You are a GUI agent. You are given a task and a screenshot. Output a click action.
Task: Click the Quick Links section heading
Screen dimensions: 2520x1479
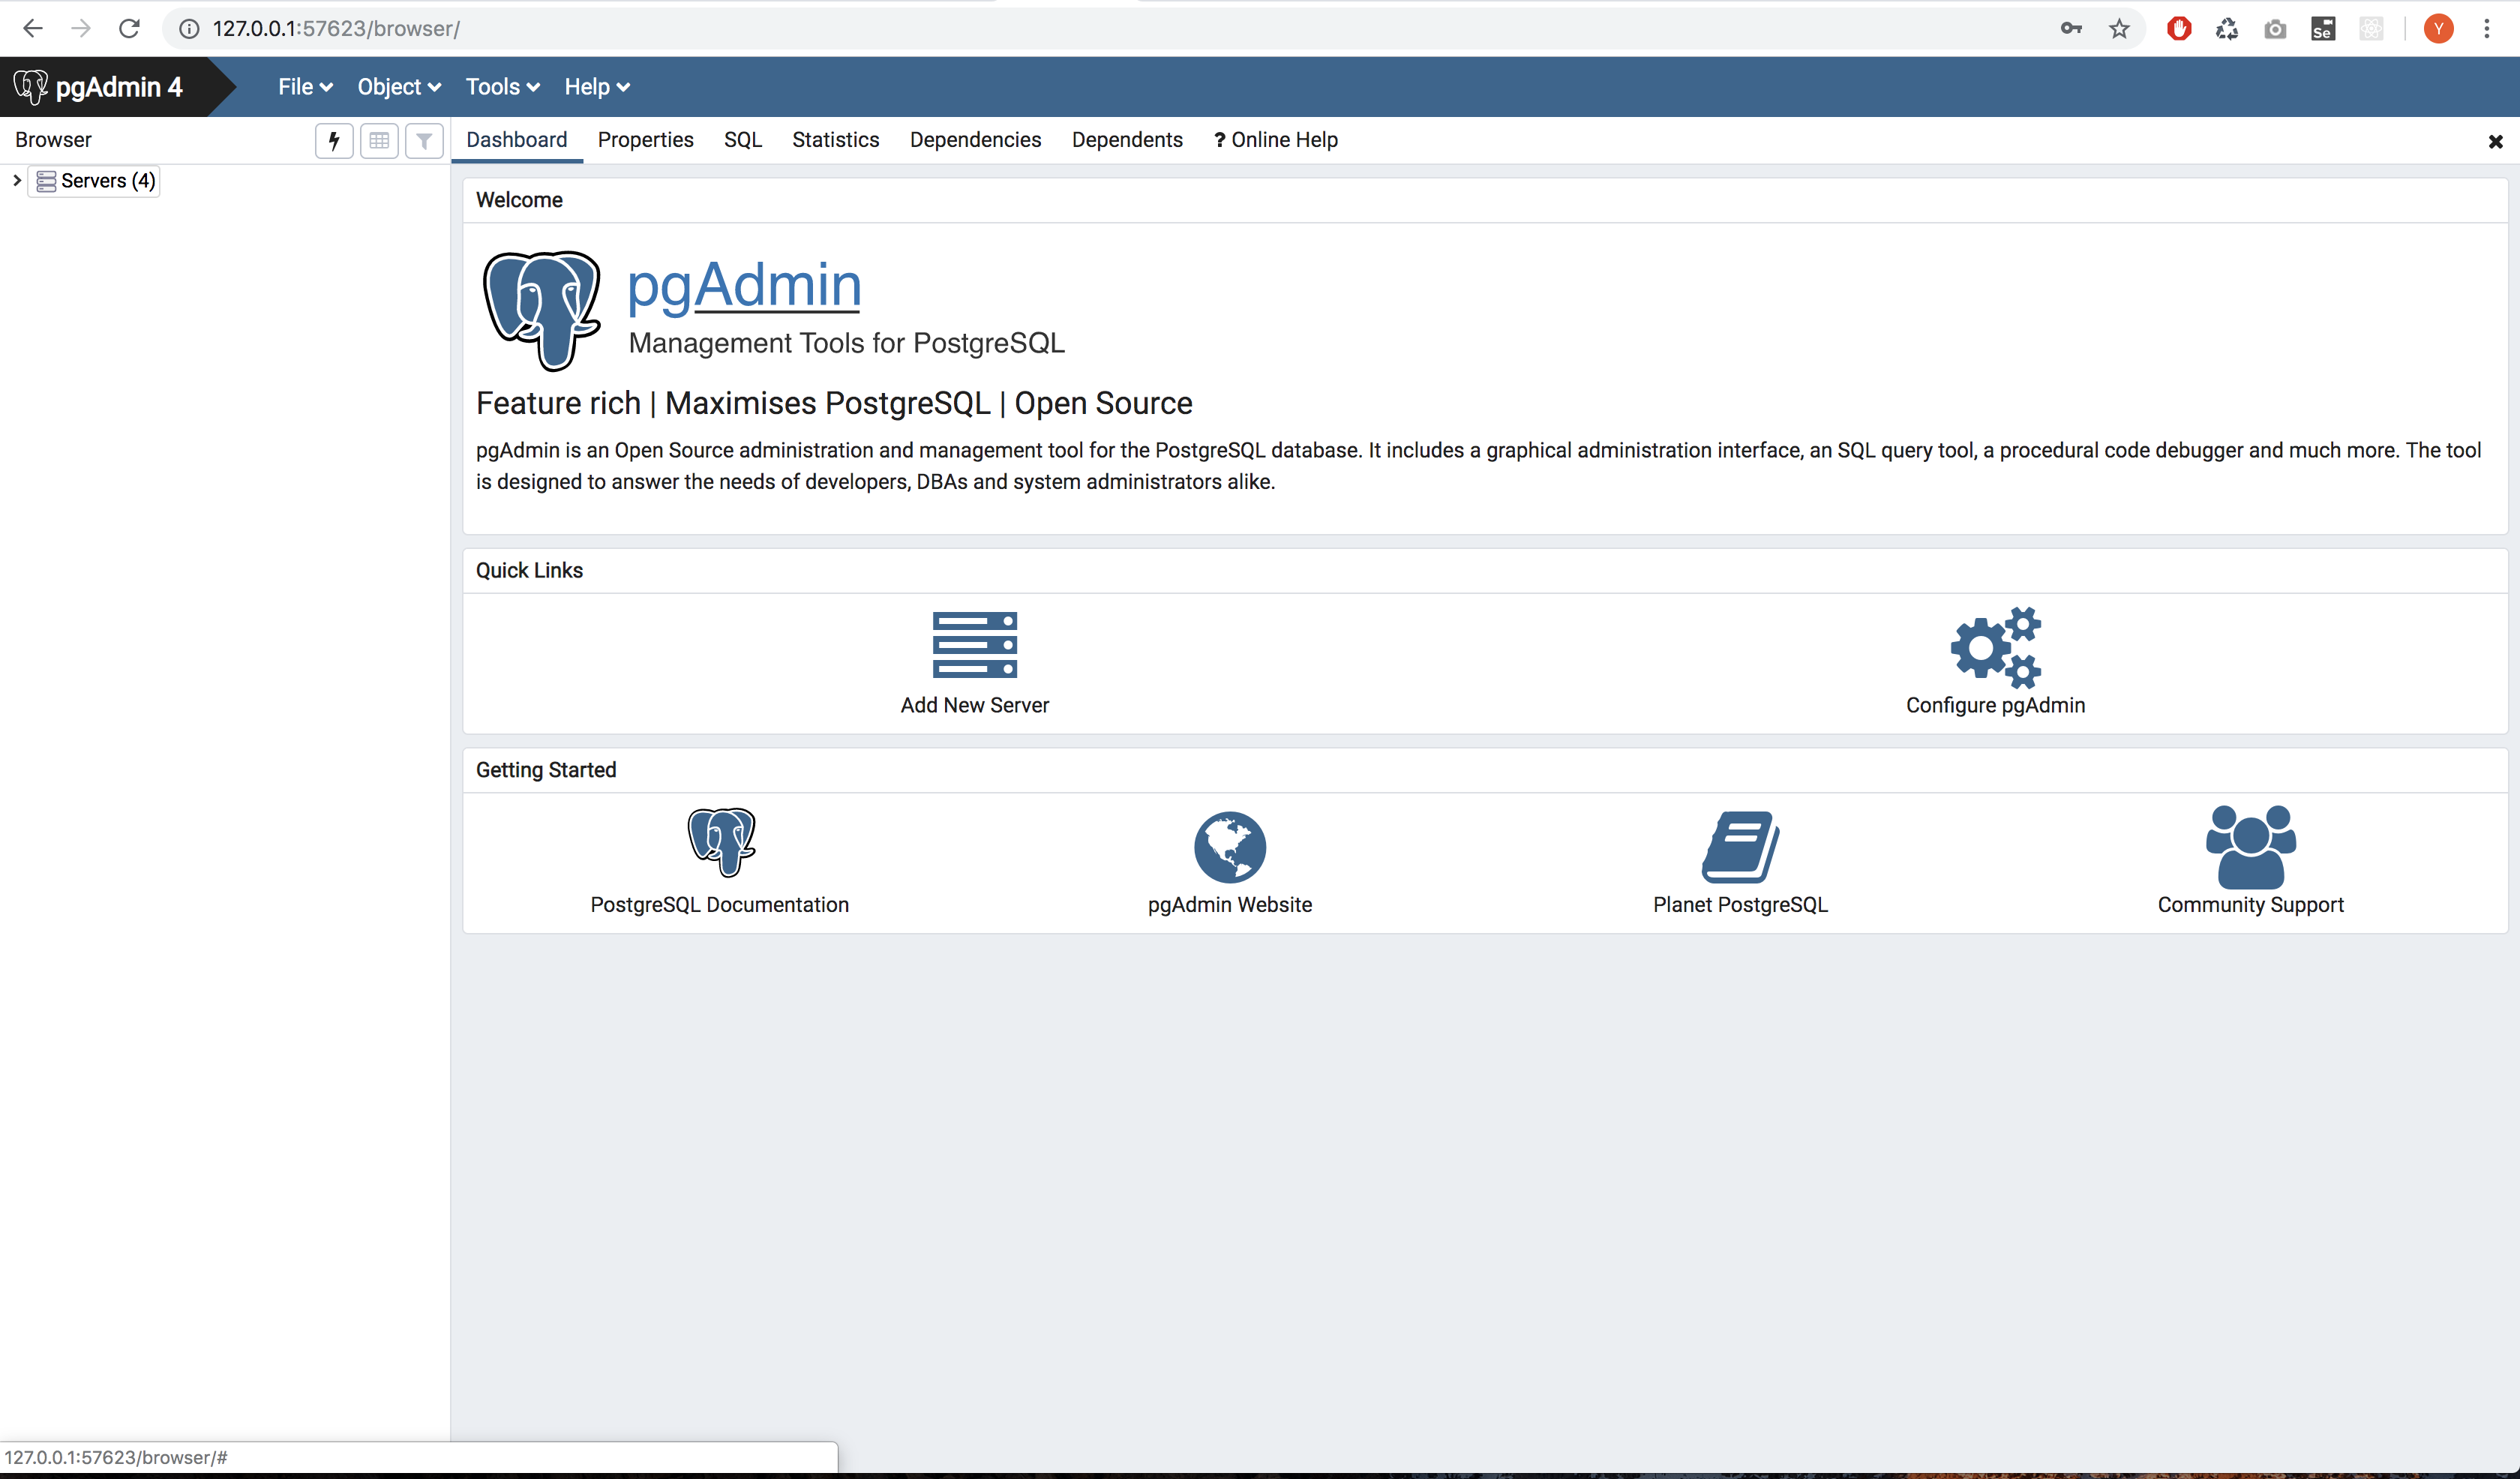point(529,570)
